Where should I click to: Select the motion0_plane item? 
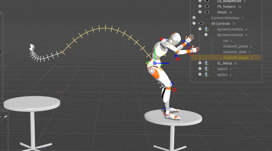coord(236,46)
